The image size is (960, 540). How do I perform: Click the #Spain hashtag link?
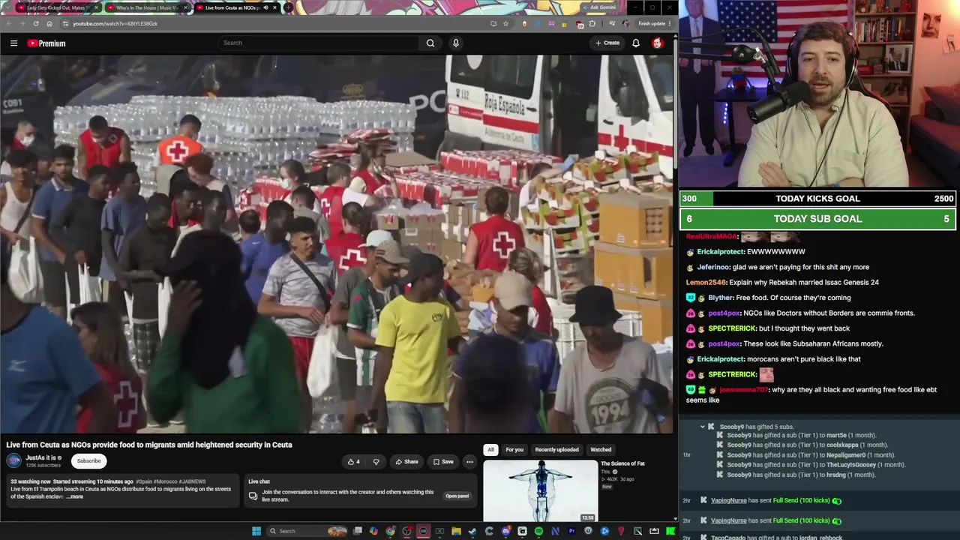[x=145, y=481]
